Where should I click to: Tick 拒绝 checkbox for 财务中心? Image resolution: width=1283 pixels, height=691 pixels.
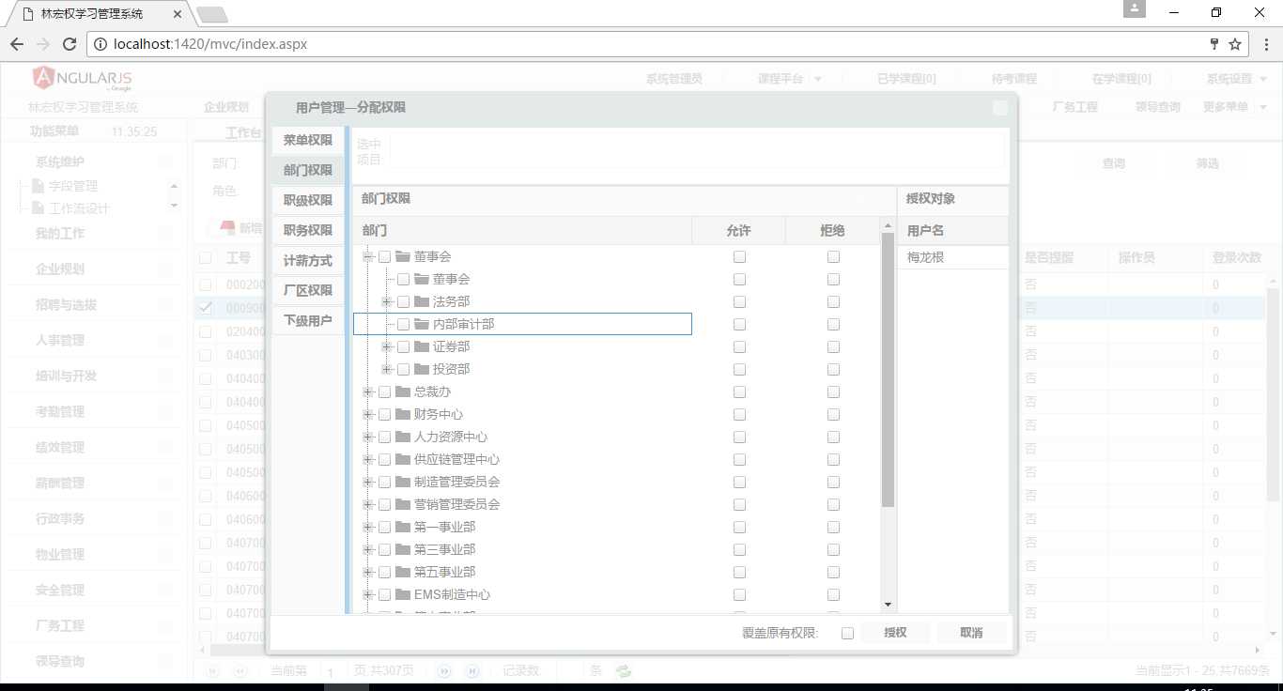(833, 414)
